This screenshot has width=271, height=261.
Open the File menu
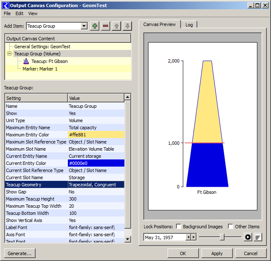tap(7, 13)
